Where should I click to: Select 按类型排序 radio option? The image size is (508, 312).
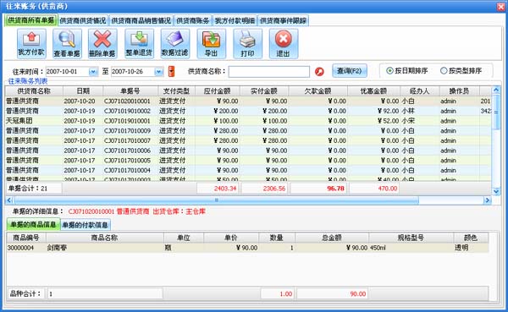(x=461, y=70)
